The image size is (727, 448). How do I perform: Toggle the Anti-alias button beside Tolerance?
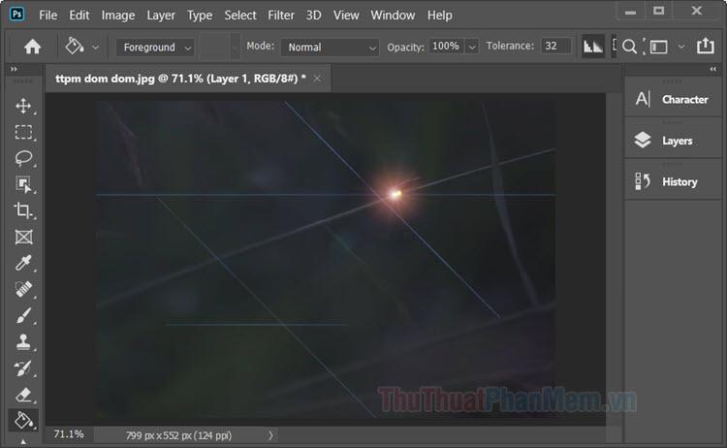pos(591,47)
